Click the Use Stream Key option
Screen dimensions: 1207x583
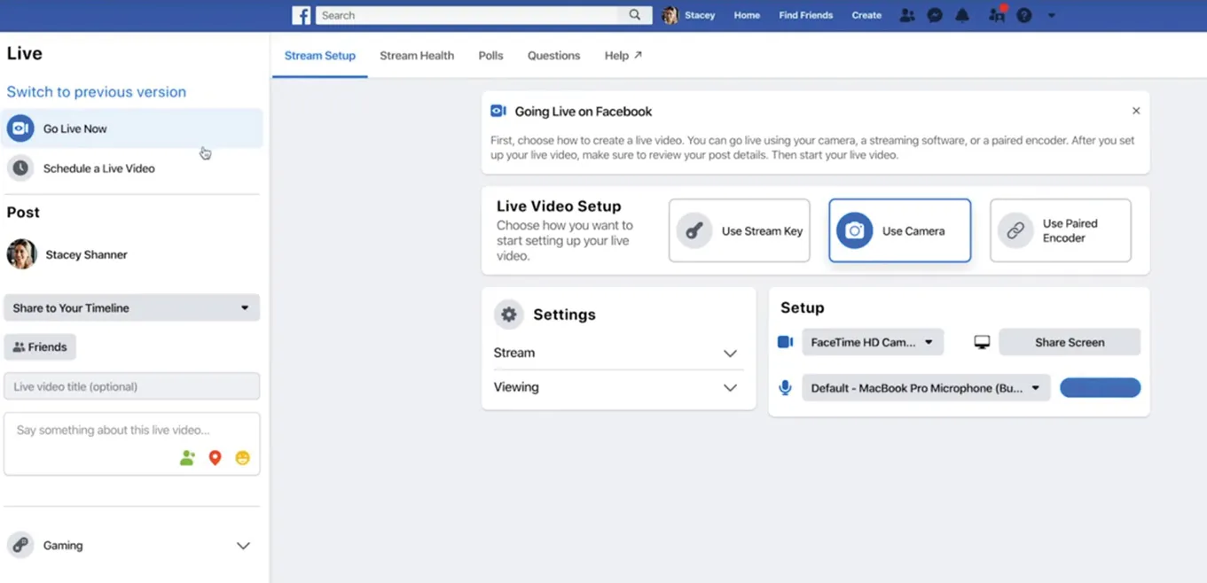739,230
